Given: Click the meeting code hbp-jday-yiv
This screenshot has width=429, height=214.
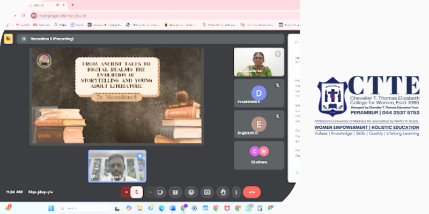Looking at the screenshot, I should coord(41,192).
